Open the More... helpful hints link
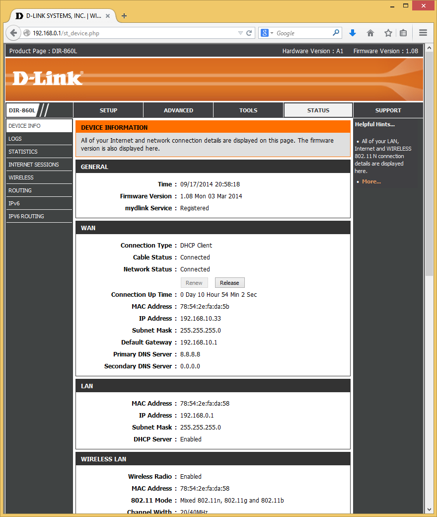 371,181
